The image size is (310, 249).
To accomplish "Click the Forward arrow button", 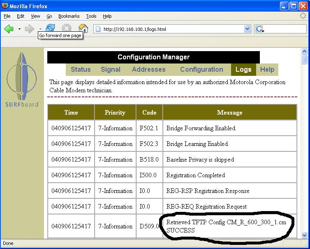I will pos(29,29).
